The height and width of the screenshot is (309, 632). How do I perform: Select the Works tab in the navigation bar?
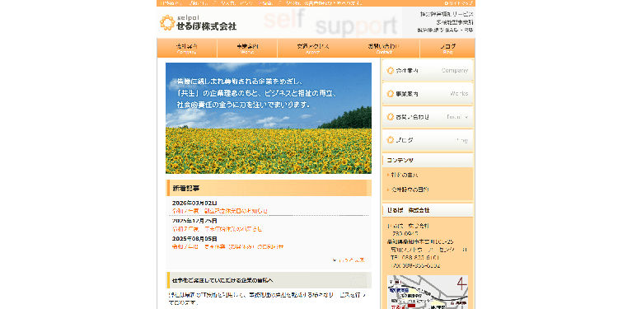pyautogui.click(x=247, y=49)
